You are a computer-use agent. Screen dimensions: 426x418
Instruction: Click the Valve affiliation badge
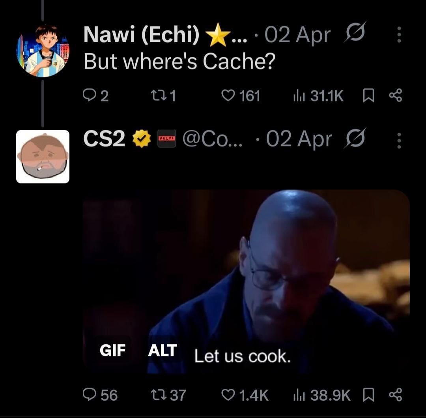[x=167, y=139]
